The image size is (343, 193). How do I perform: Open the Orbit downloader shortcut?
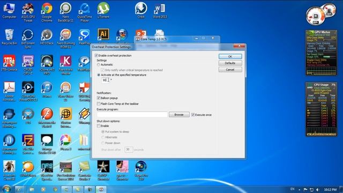point(141,11)
